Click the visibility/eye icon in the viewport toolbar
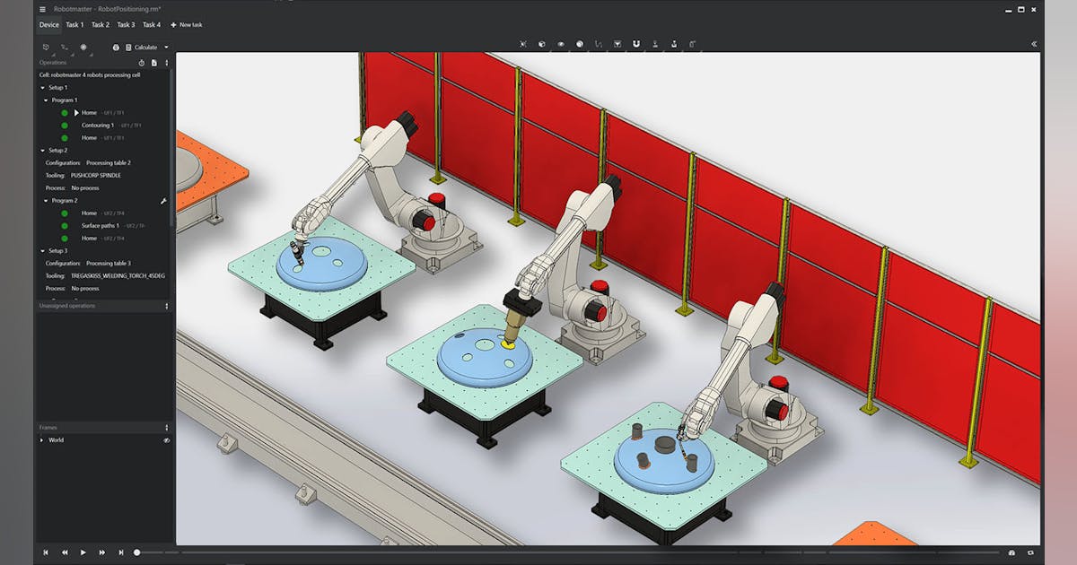Image resolution: width=1077 pixels, height=565 pixels. 563,44
